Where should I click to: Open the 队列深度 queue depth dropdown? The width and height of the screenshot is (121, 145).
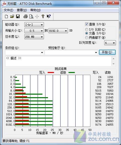[x=110, y=43]
